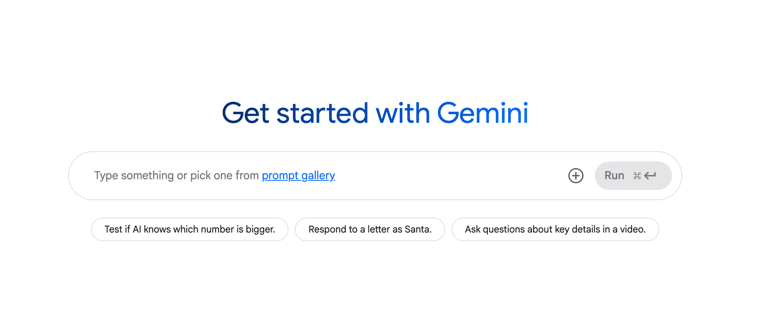This screenshot has width=763, height=334.
Task: Click the "Get started with Gemini" heading
Action: click(375, 113)
